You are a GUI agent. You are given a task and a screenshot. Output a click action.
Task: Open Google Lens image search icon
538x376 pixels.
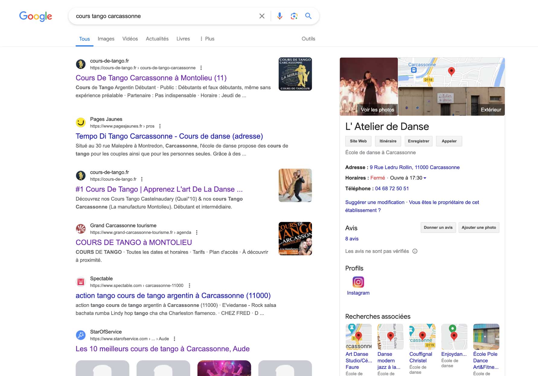pyautogui.click(x=294, y=16)
